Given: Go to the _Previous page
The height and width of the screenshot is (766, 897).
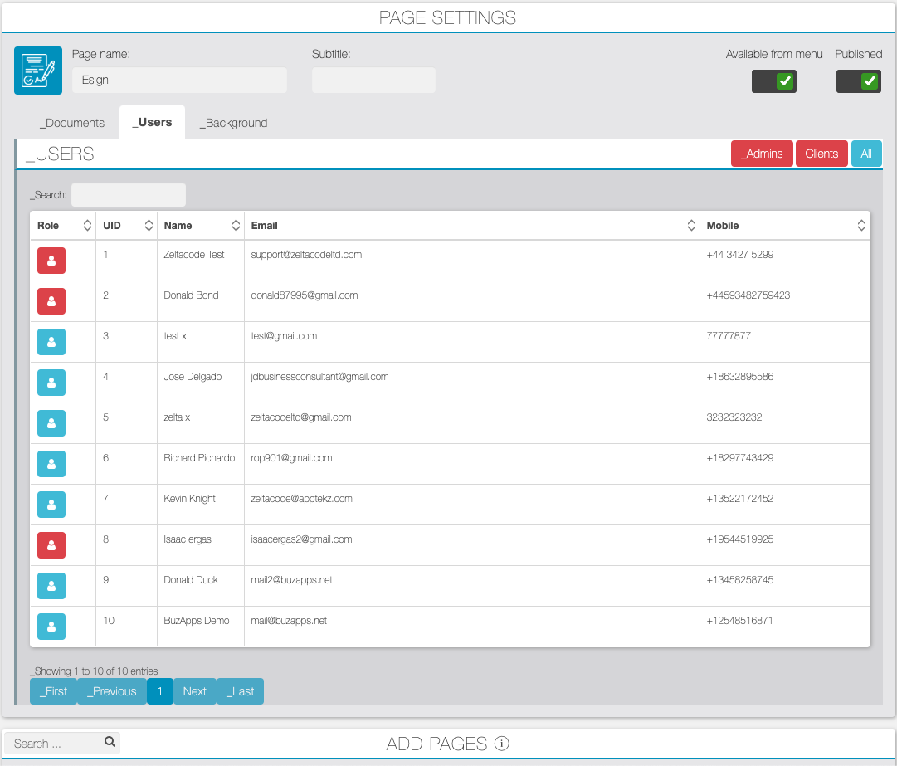Looking at the screenshot, I should (x=112, y=691).
